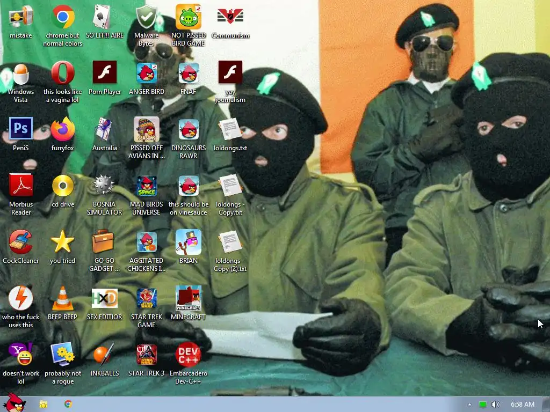
Task: Select the ANGER BIRD icon
Action: point(147,73)
